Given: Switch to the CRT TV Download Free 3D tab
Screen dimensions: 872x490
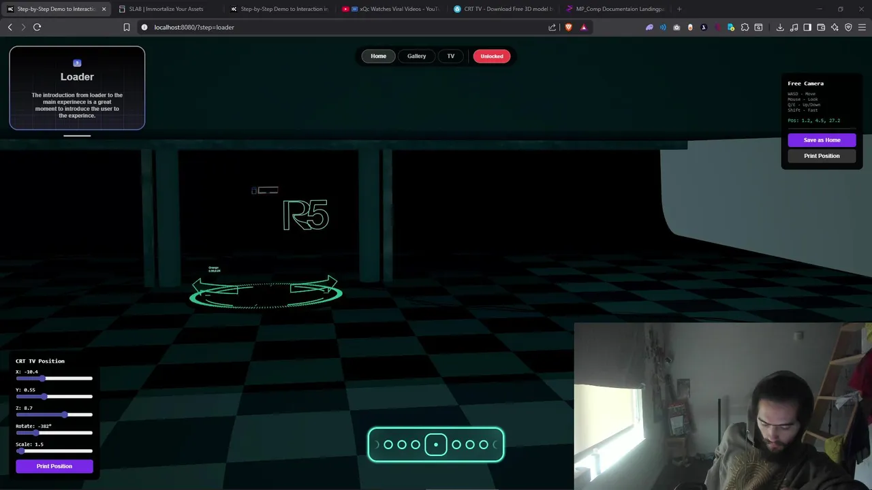Looking at the screenshot, I should pos(503,9).
